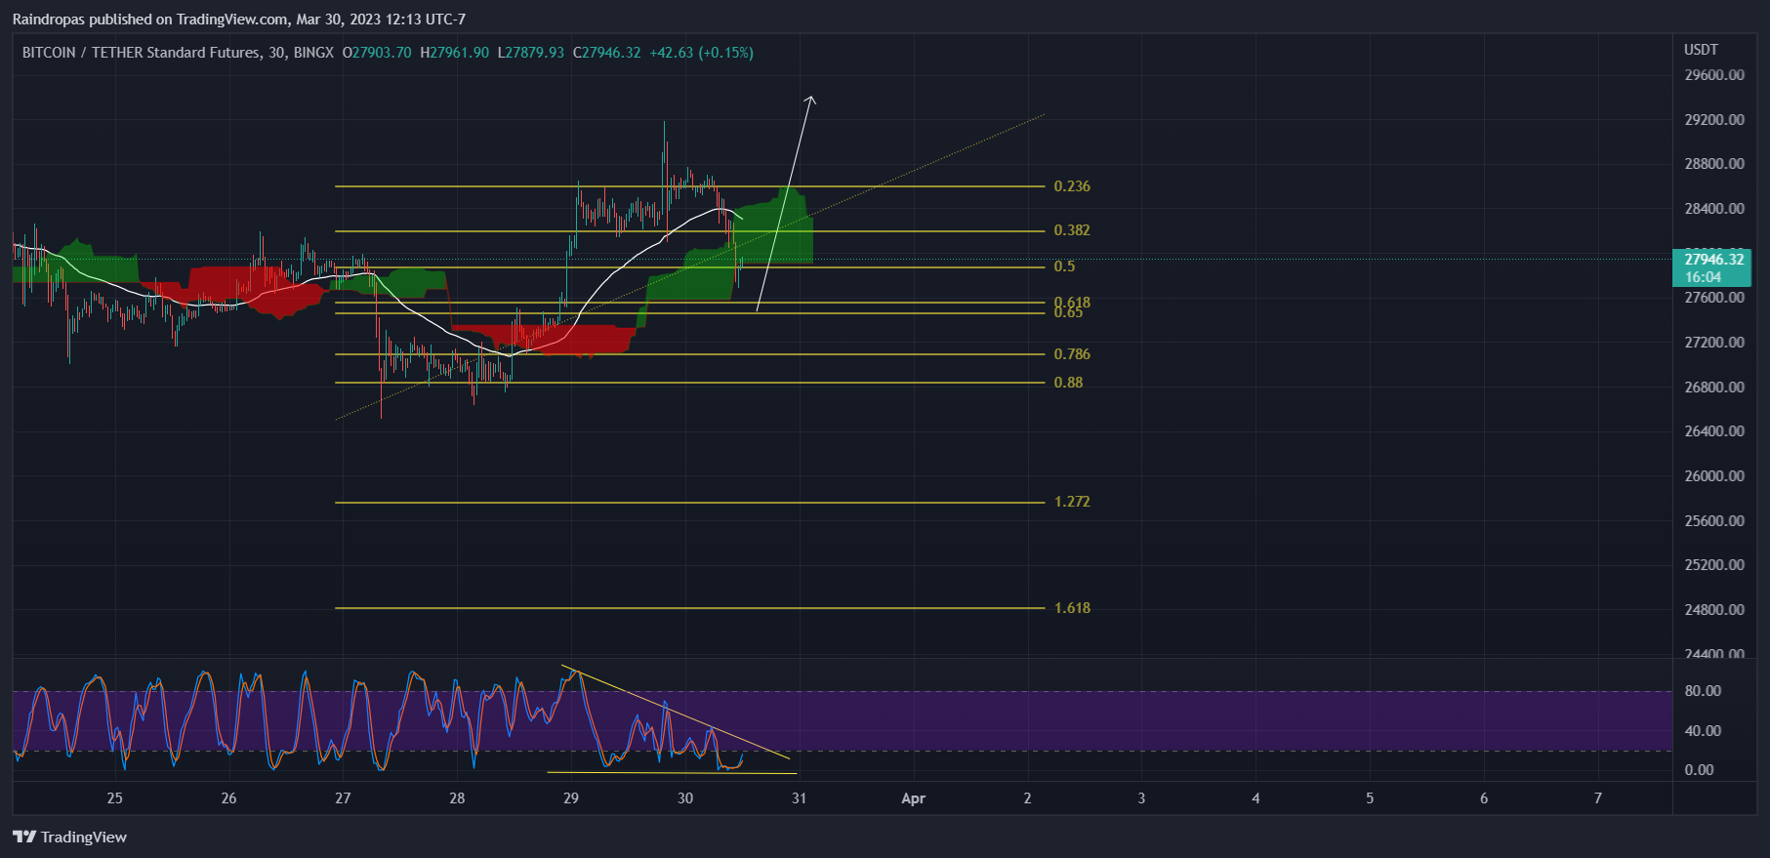Select the USDT currency label on the price axis
Image resolution: width=1770 pixels, height=858 pixels.
(1701, 49)
